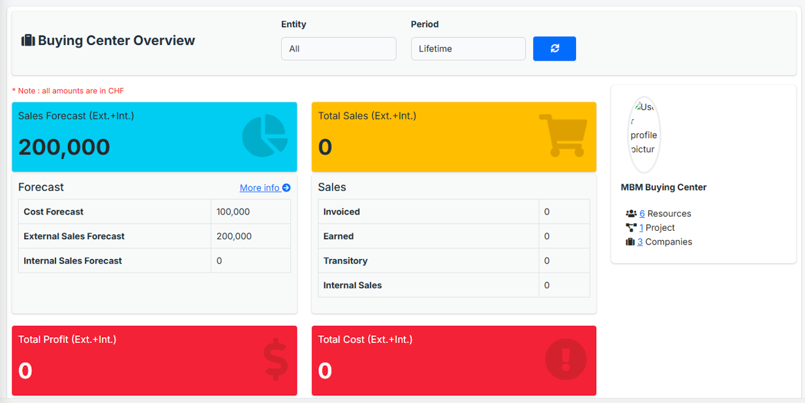Click the briefcase icon beside Buying Center Overview
805x403 pixels.
(x=28, y=40)
